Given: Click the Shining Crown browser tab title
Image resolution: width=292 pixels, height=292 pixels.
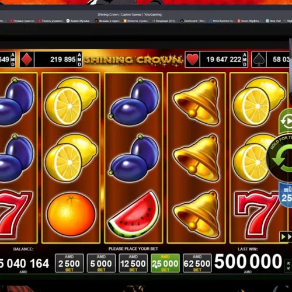Looking at the screenshot, I should pos(130,15).
